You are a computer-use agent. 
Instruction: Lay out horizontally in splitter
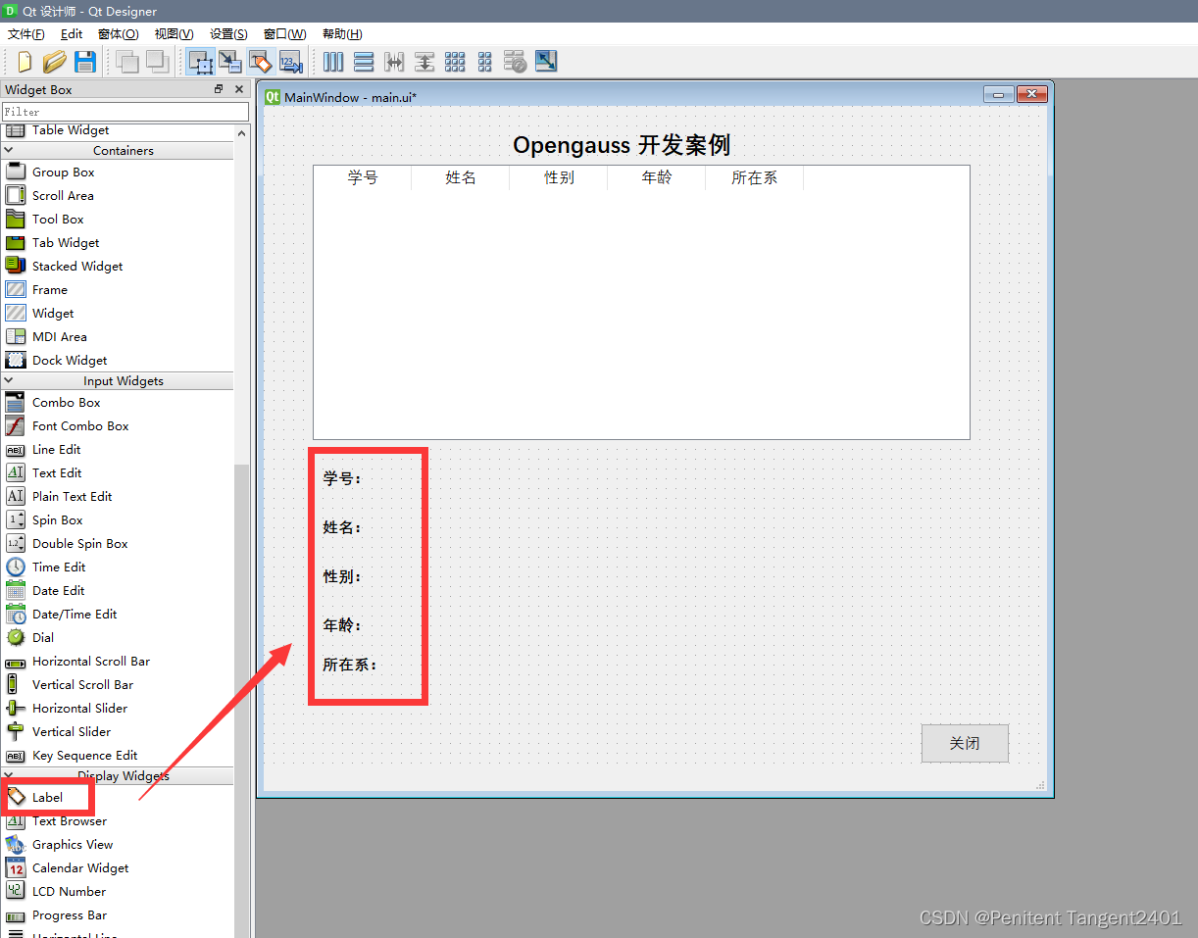click(394, 62)
